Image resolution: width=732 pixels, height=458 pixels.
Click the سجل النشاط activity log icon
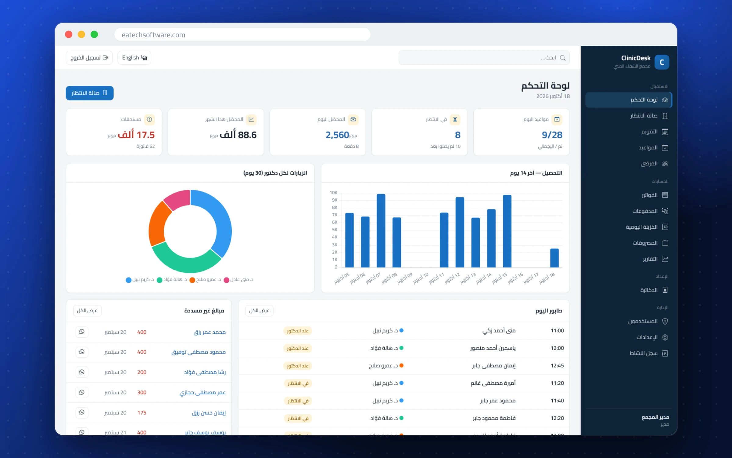(x=665, y=353)
